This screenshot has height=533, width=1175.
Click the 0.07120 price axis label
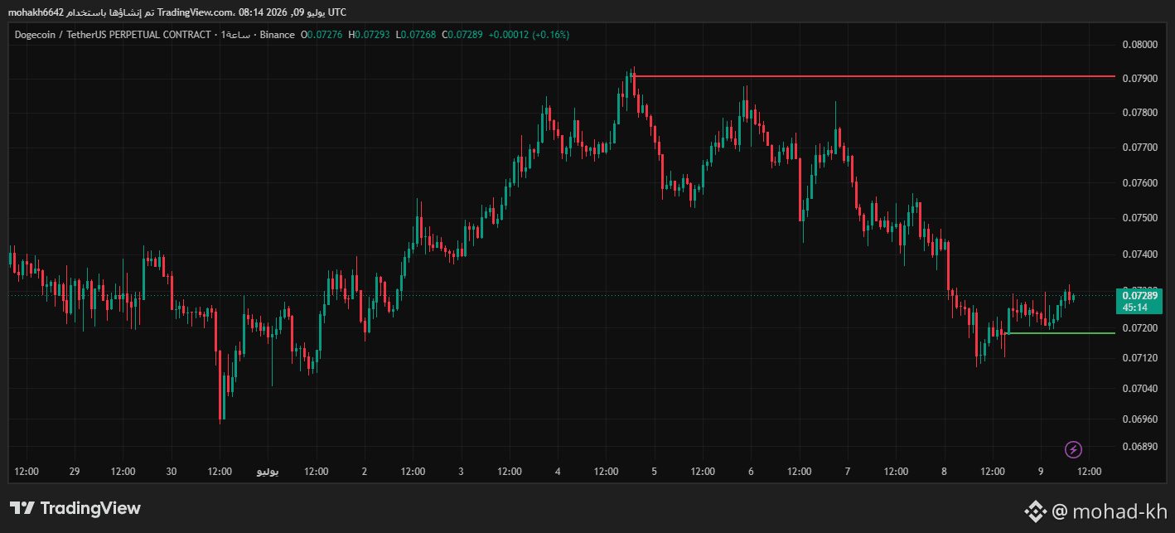[1139, 358]
